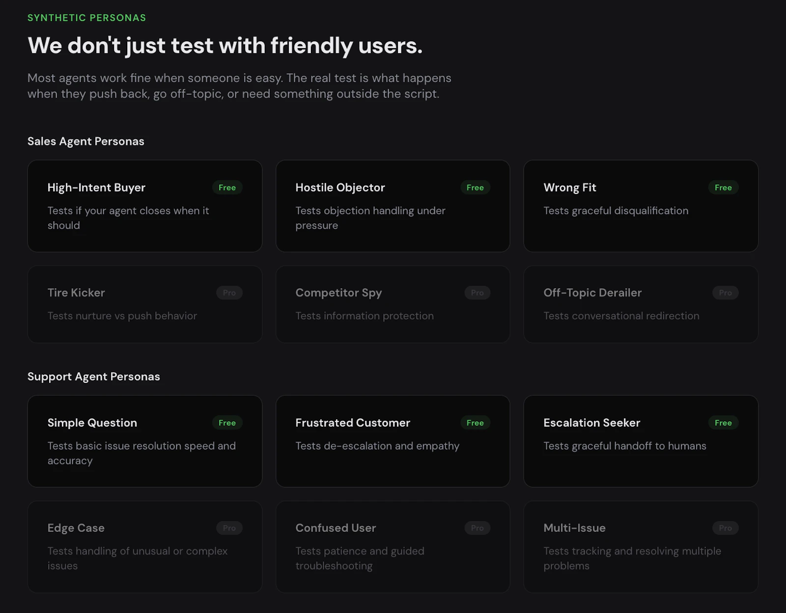786x613 pixels.
Task: Click the Free badge on High-Intent Buyer
Action: [227, 187]
